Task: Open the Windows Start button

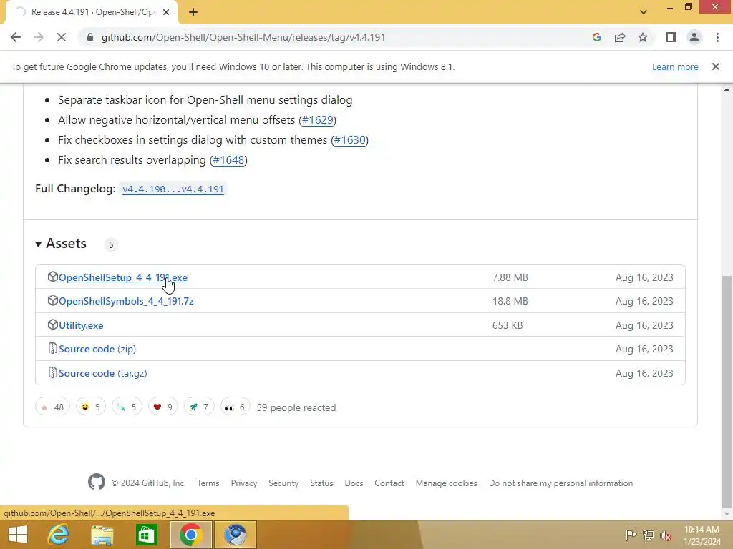Action: (18, 535)
